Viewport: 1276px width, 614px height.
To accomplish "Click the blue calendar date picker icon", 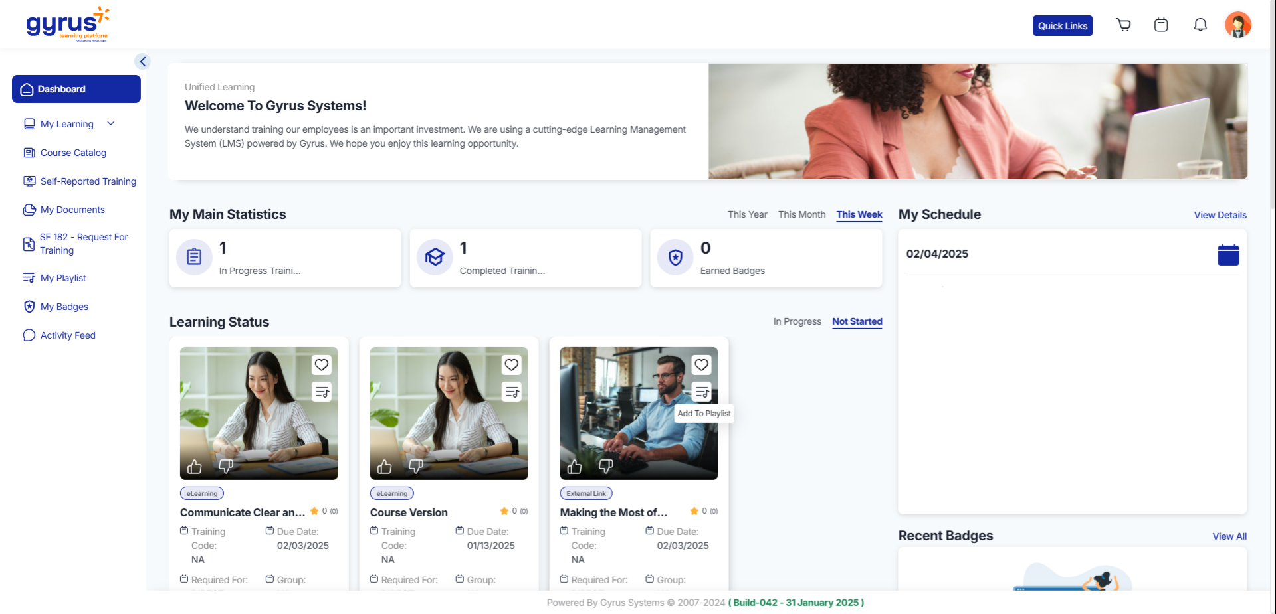I will coord(1227,255).
